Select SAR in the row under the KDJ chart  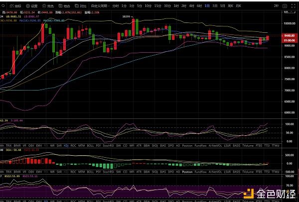[x=59, y=146]
